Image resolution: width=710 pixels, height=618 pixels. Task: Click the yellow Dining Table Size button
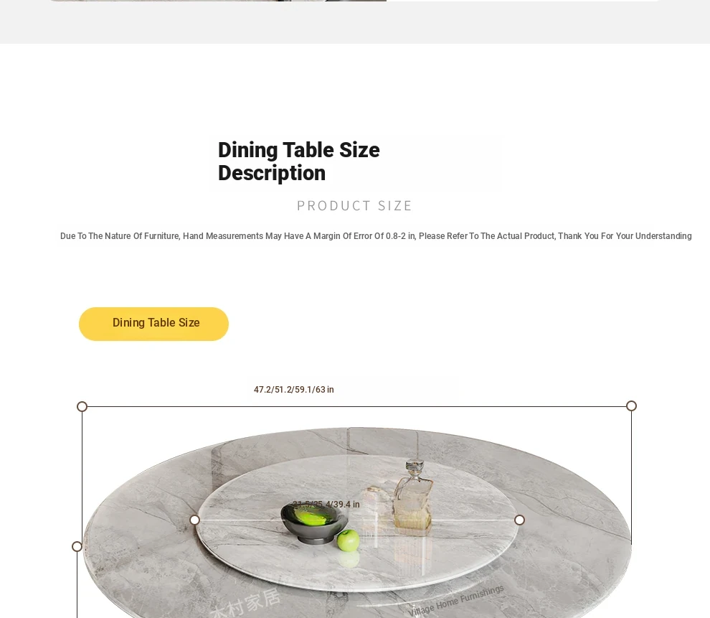153,324
